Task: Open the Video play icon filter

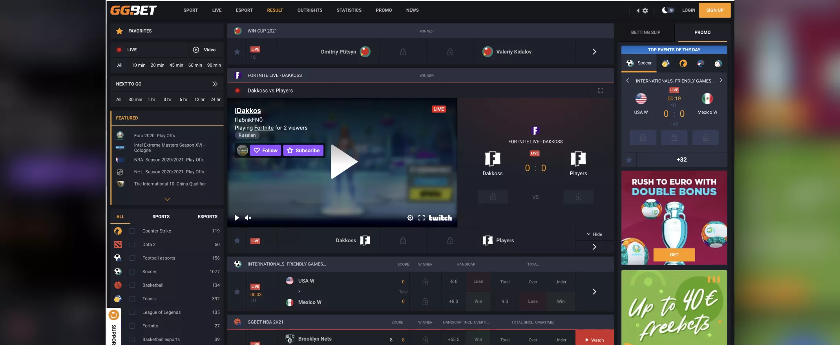Action: pyautogui.click(x=196, y=50)
